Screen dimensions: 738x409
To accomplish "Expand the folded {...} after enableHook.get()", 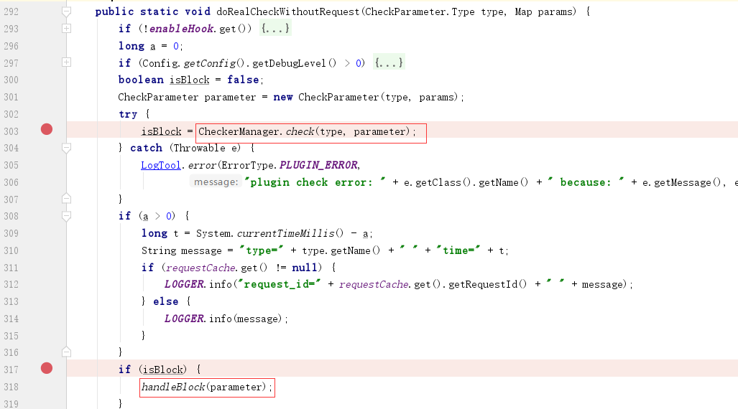I will (x=276, y=29).
